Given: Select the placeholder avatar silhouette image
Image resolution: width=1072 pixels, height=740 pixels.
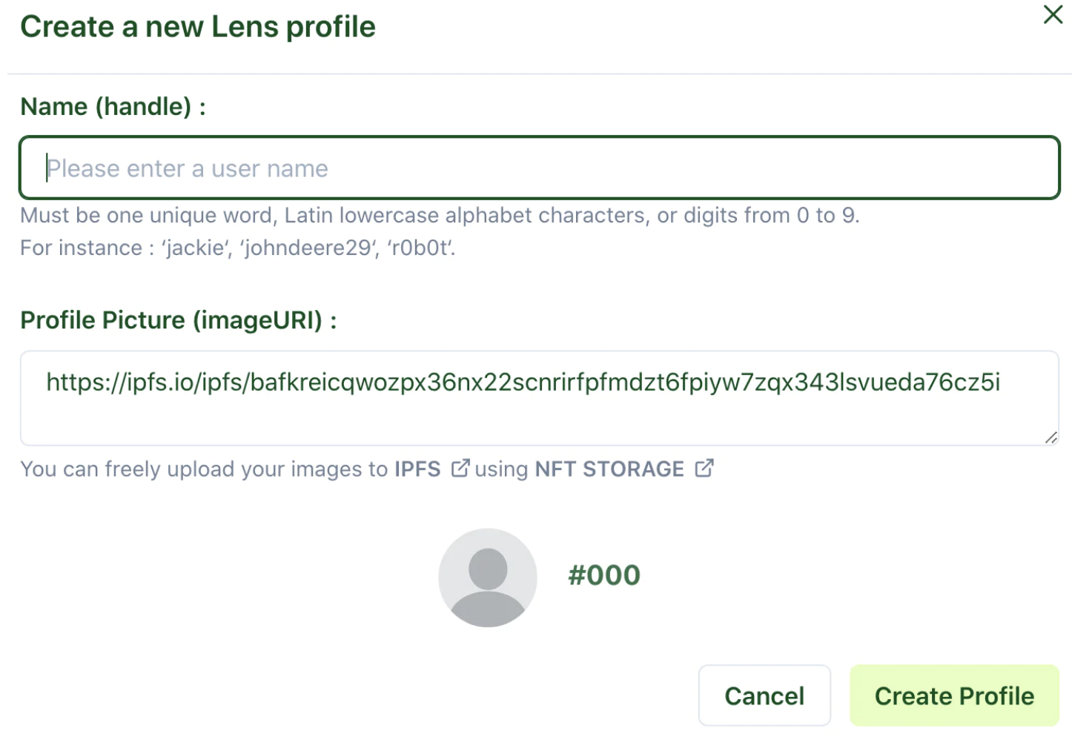Looking at the screenshot, I should (487, 578).
